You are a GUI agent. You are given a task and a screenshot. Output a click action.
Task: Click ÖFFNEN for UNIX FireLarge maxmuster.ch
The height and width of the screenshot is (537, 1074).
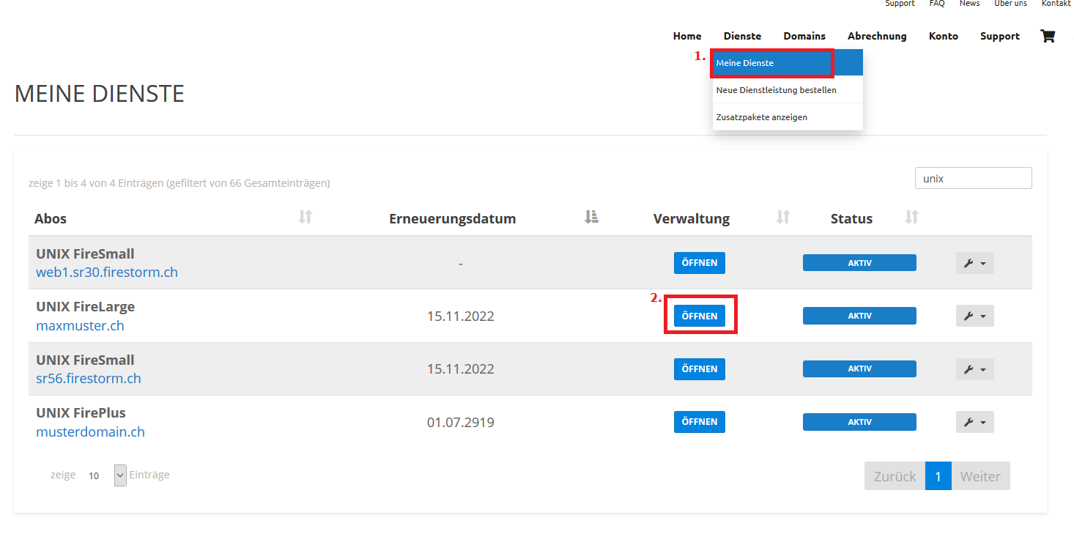tap(700, 316)
